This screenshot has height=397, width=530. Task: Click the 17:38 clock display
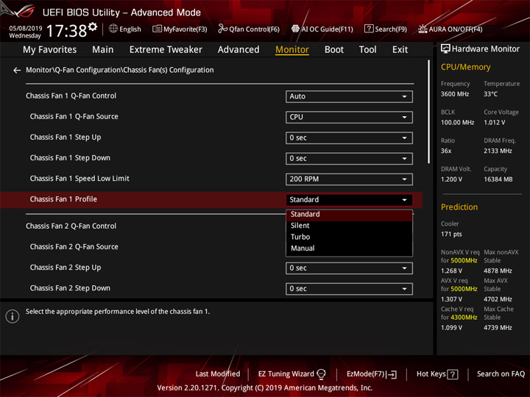tap(66, 31)
